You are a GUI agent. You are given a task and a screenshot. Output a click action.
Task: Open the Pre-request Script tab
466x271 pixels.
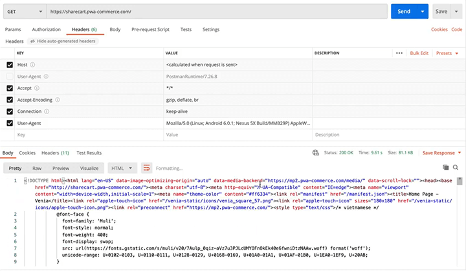pyautogui.click(x=150, y=29)
